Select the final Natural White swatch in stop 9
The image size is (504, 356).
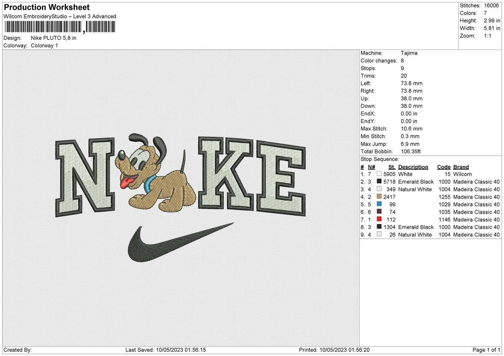(379, 235)
